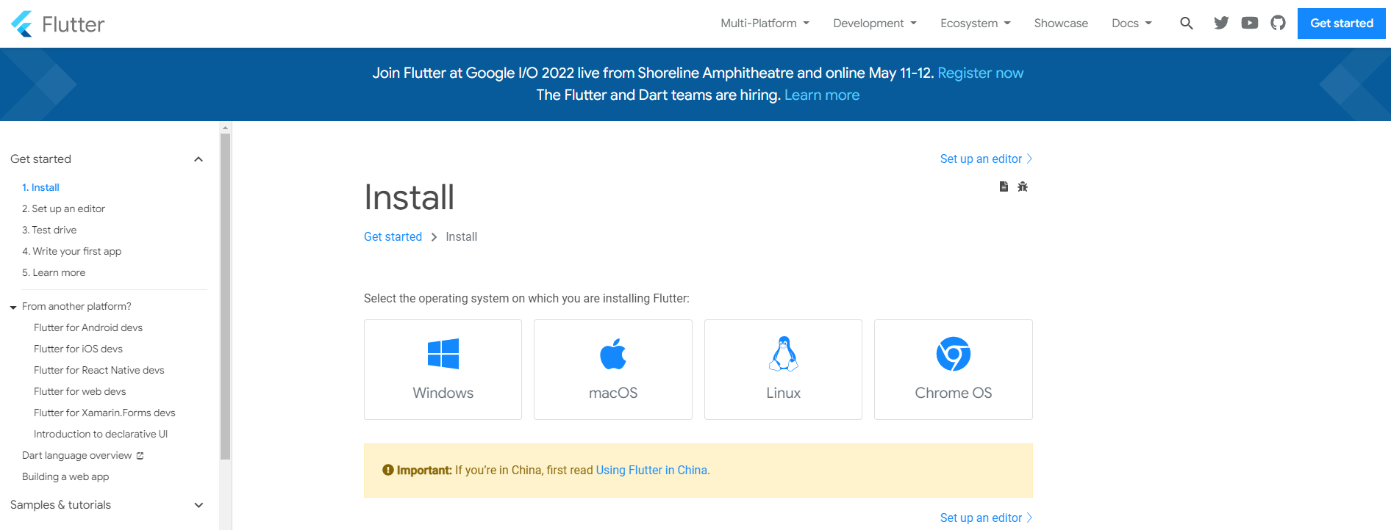This screenshot has width=1391, height=530.
Task: Choose the Windows install card
Action: pyautogui.click(x=443, y=369)
